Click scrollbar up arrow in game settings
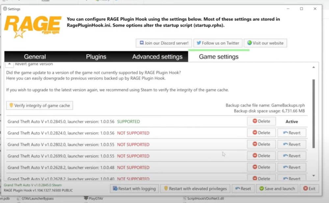 [x=314, y=67]
